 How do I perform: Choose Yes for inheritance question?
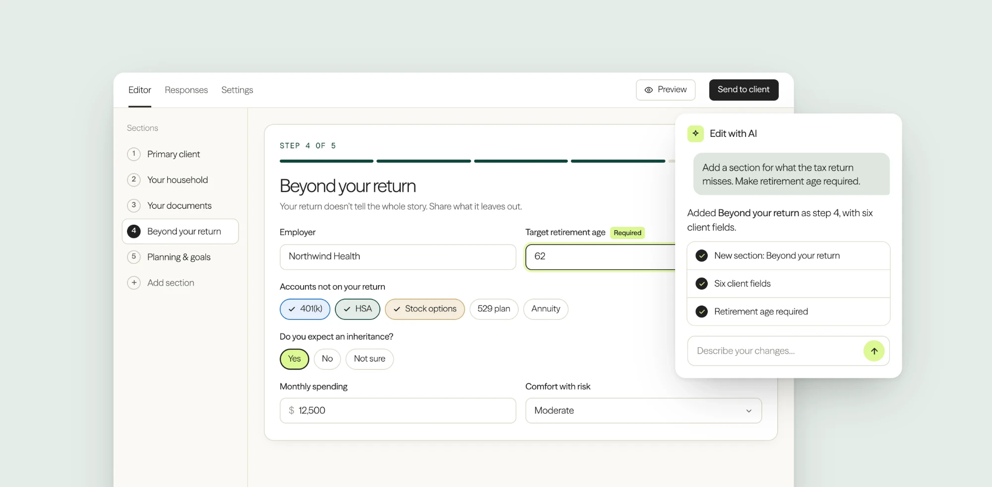pyautogui.click(x=294, y=359)
